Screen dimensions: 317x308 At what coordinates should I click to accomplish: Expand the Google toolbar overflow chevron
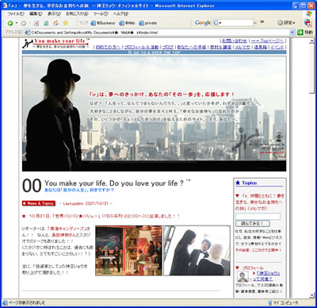pyautogui.click(x=262, y=22)
